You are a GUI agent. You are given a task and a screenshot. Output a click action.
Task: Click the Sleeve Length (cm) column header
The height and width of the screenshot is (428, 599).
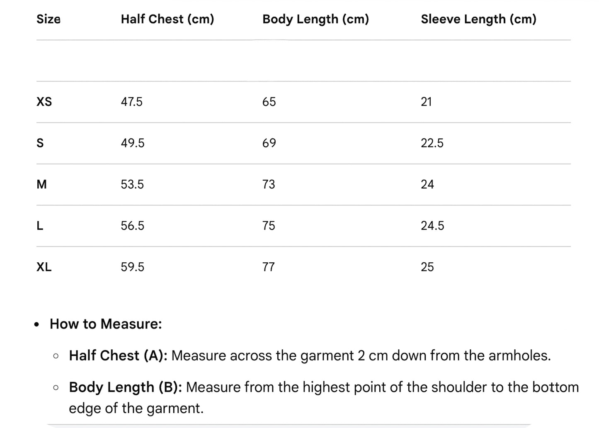pos(479,19)
